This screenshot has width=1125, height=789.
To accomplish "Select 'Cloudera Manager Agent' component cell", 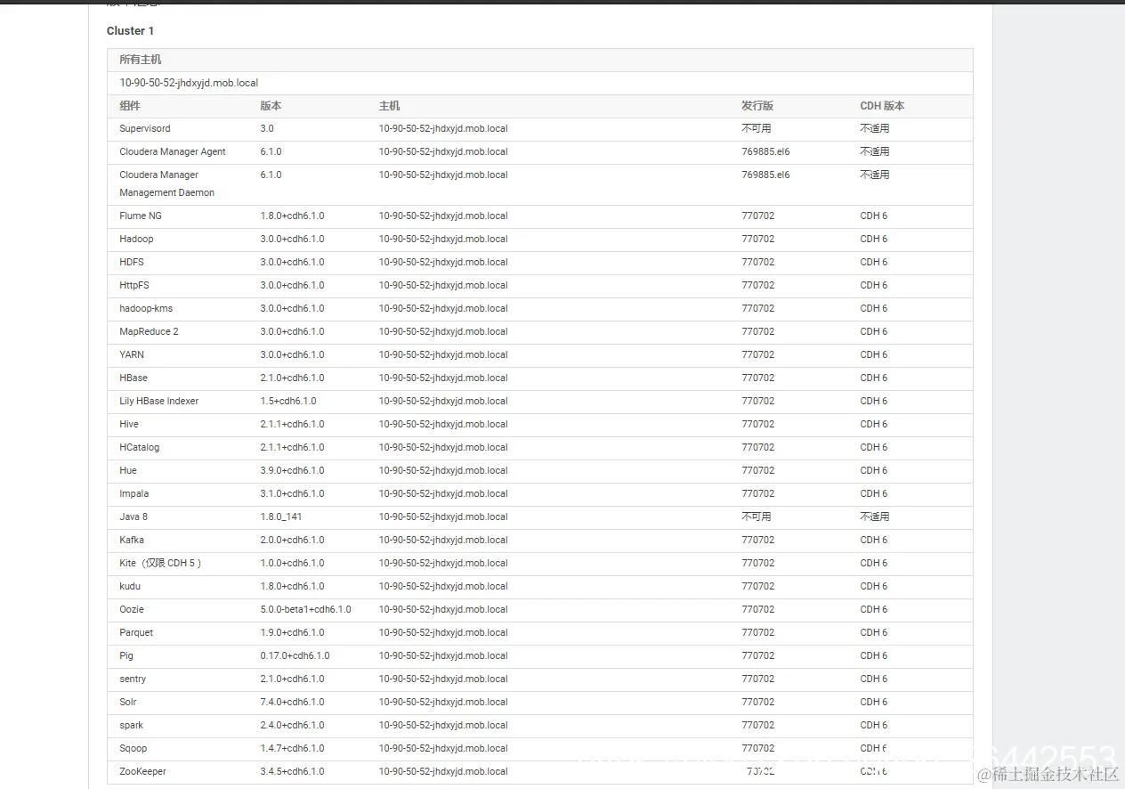I will point(173,152).
